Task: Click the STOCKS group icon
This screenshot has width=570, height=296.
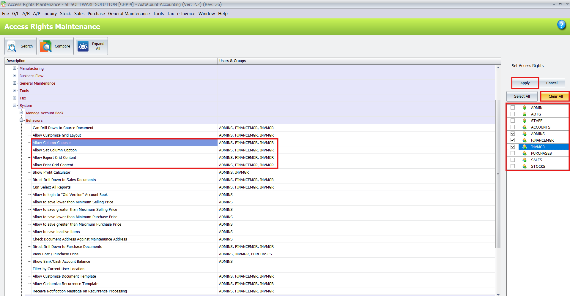Action: 525,167
